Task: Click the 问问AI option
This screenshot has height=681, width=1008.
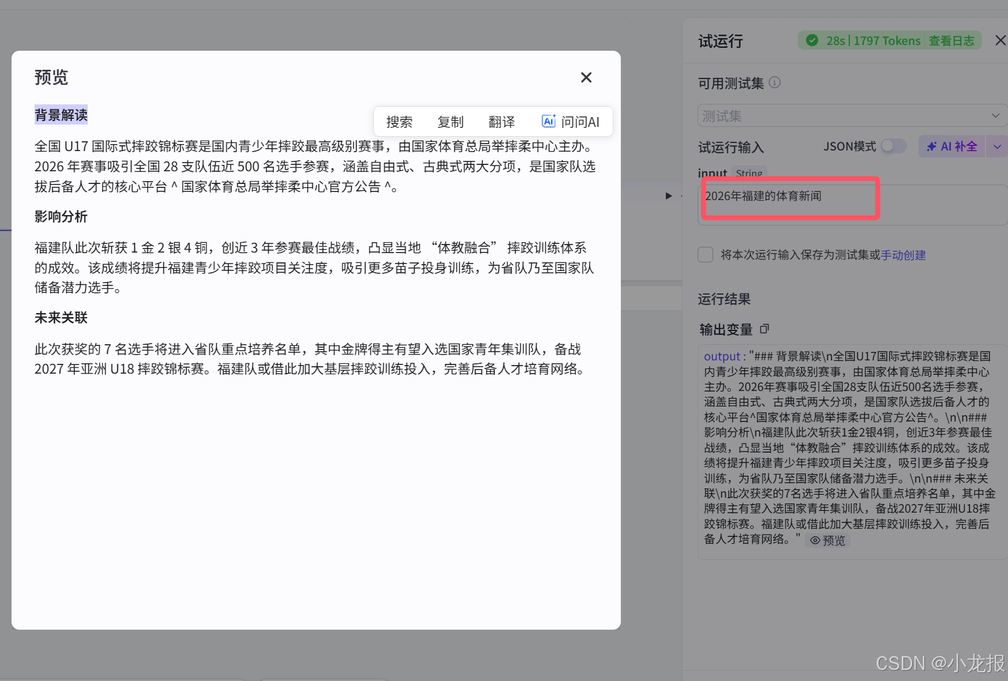Action: point(579,121)
